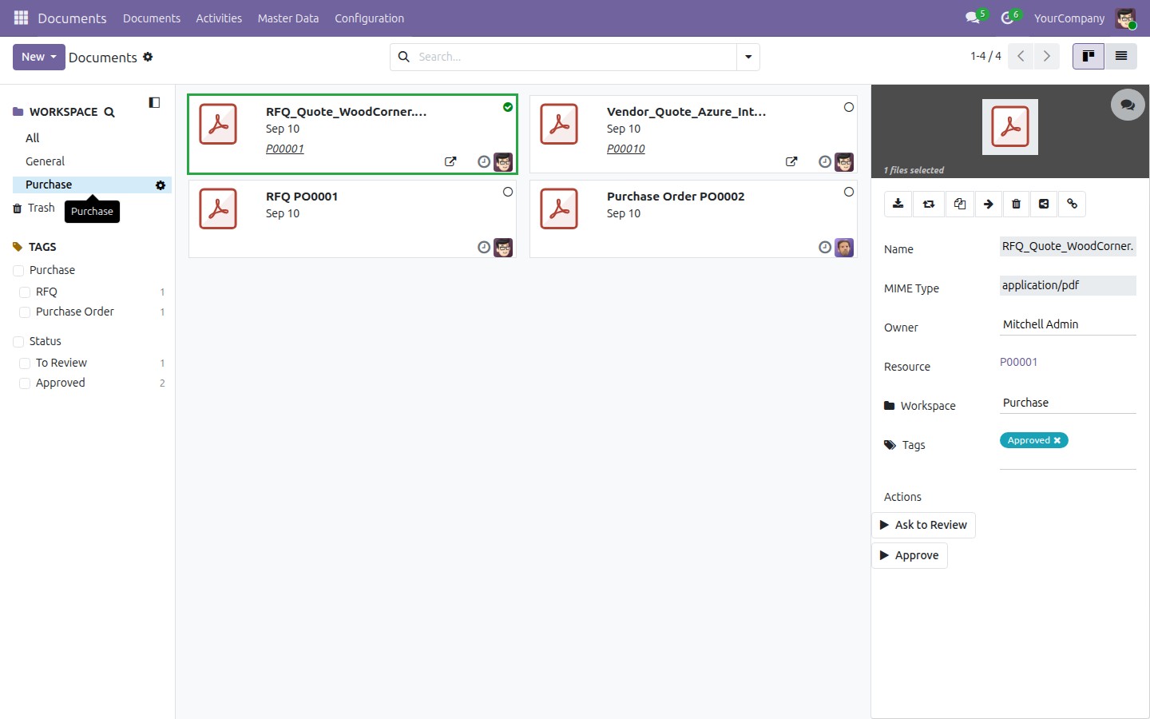1150x719 pixels.
Task: Select the Vendor_Quote_Azure_Int card circle
Action: (849, 107)
